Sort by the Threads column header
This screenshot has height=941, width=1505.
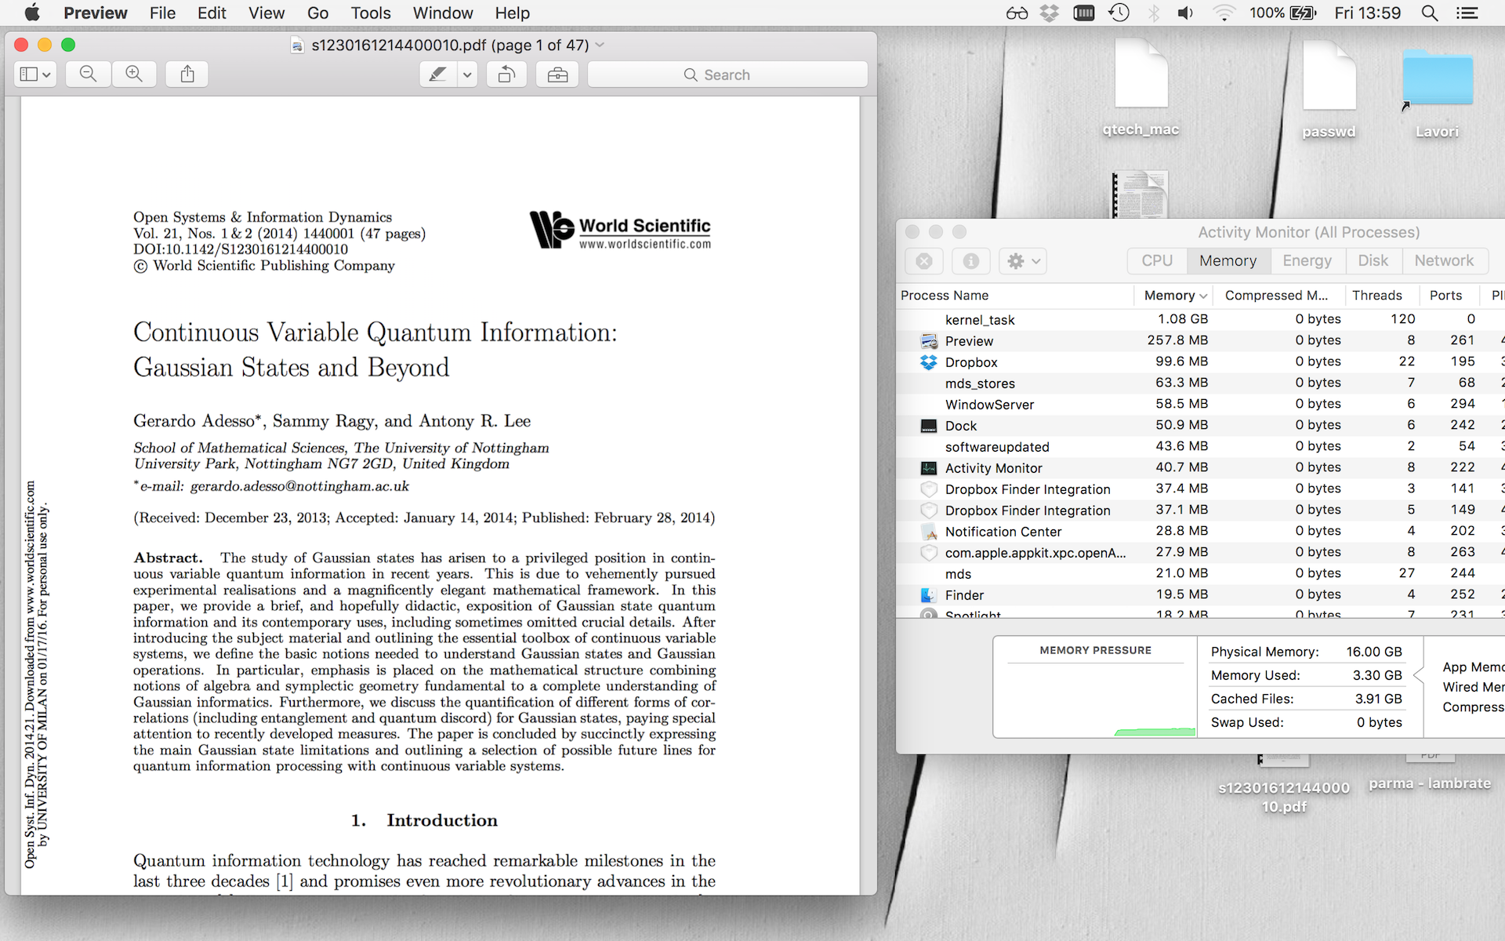1376,296
